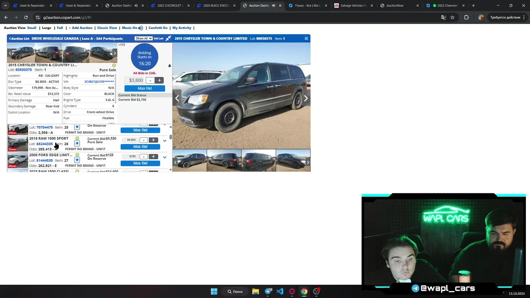The height and width of the screenshot is (298, 530).
Task: Open site information icon in address bar
Action: [x=38, y=17]
